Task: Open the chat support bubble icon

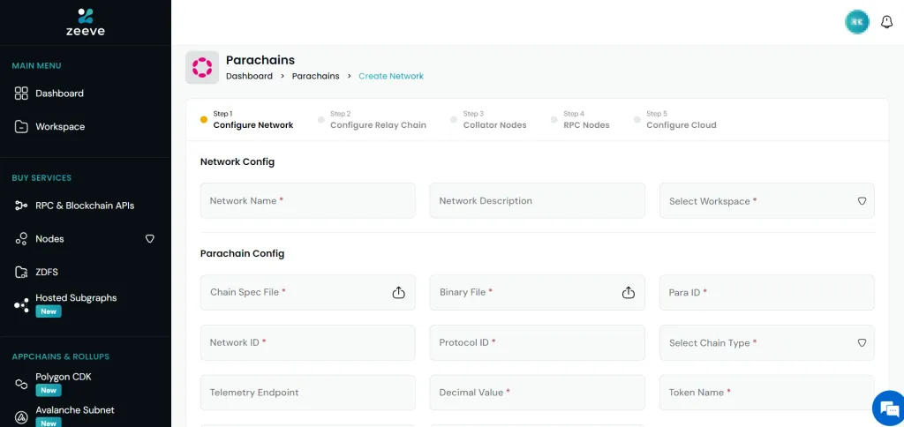Action: [885, 408]
